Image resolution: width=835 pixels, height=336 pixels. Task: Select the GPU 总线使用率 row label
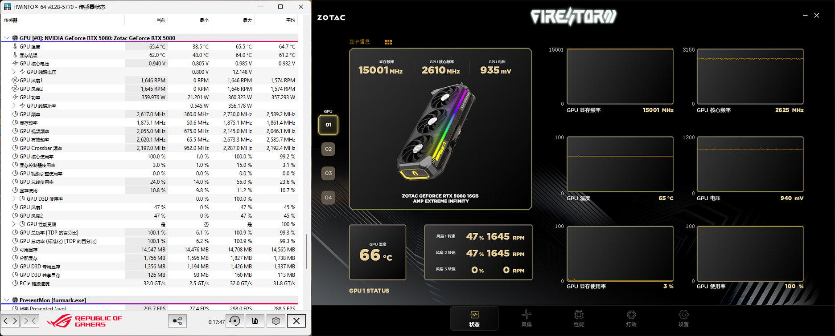[37, 182]
